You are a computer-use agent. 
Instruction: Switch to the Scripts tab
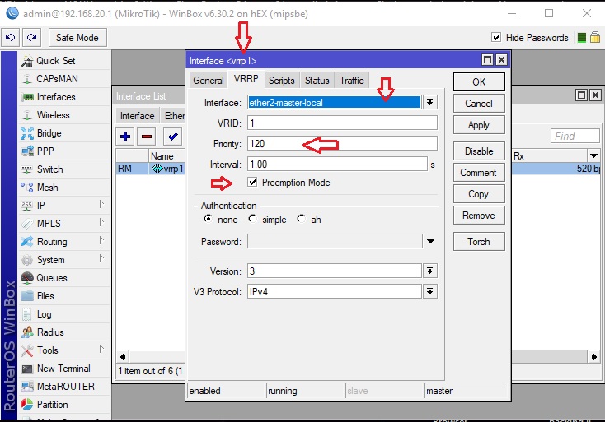(x=282, y=81)
